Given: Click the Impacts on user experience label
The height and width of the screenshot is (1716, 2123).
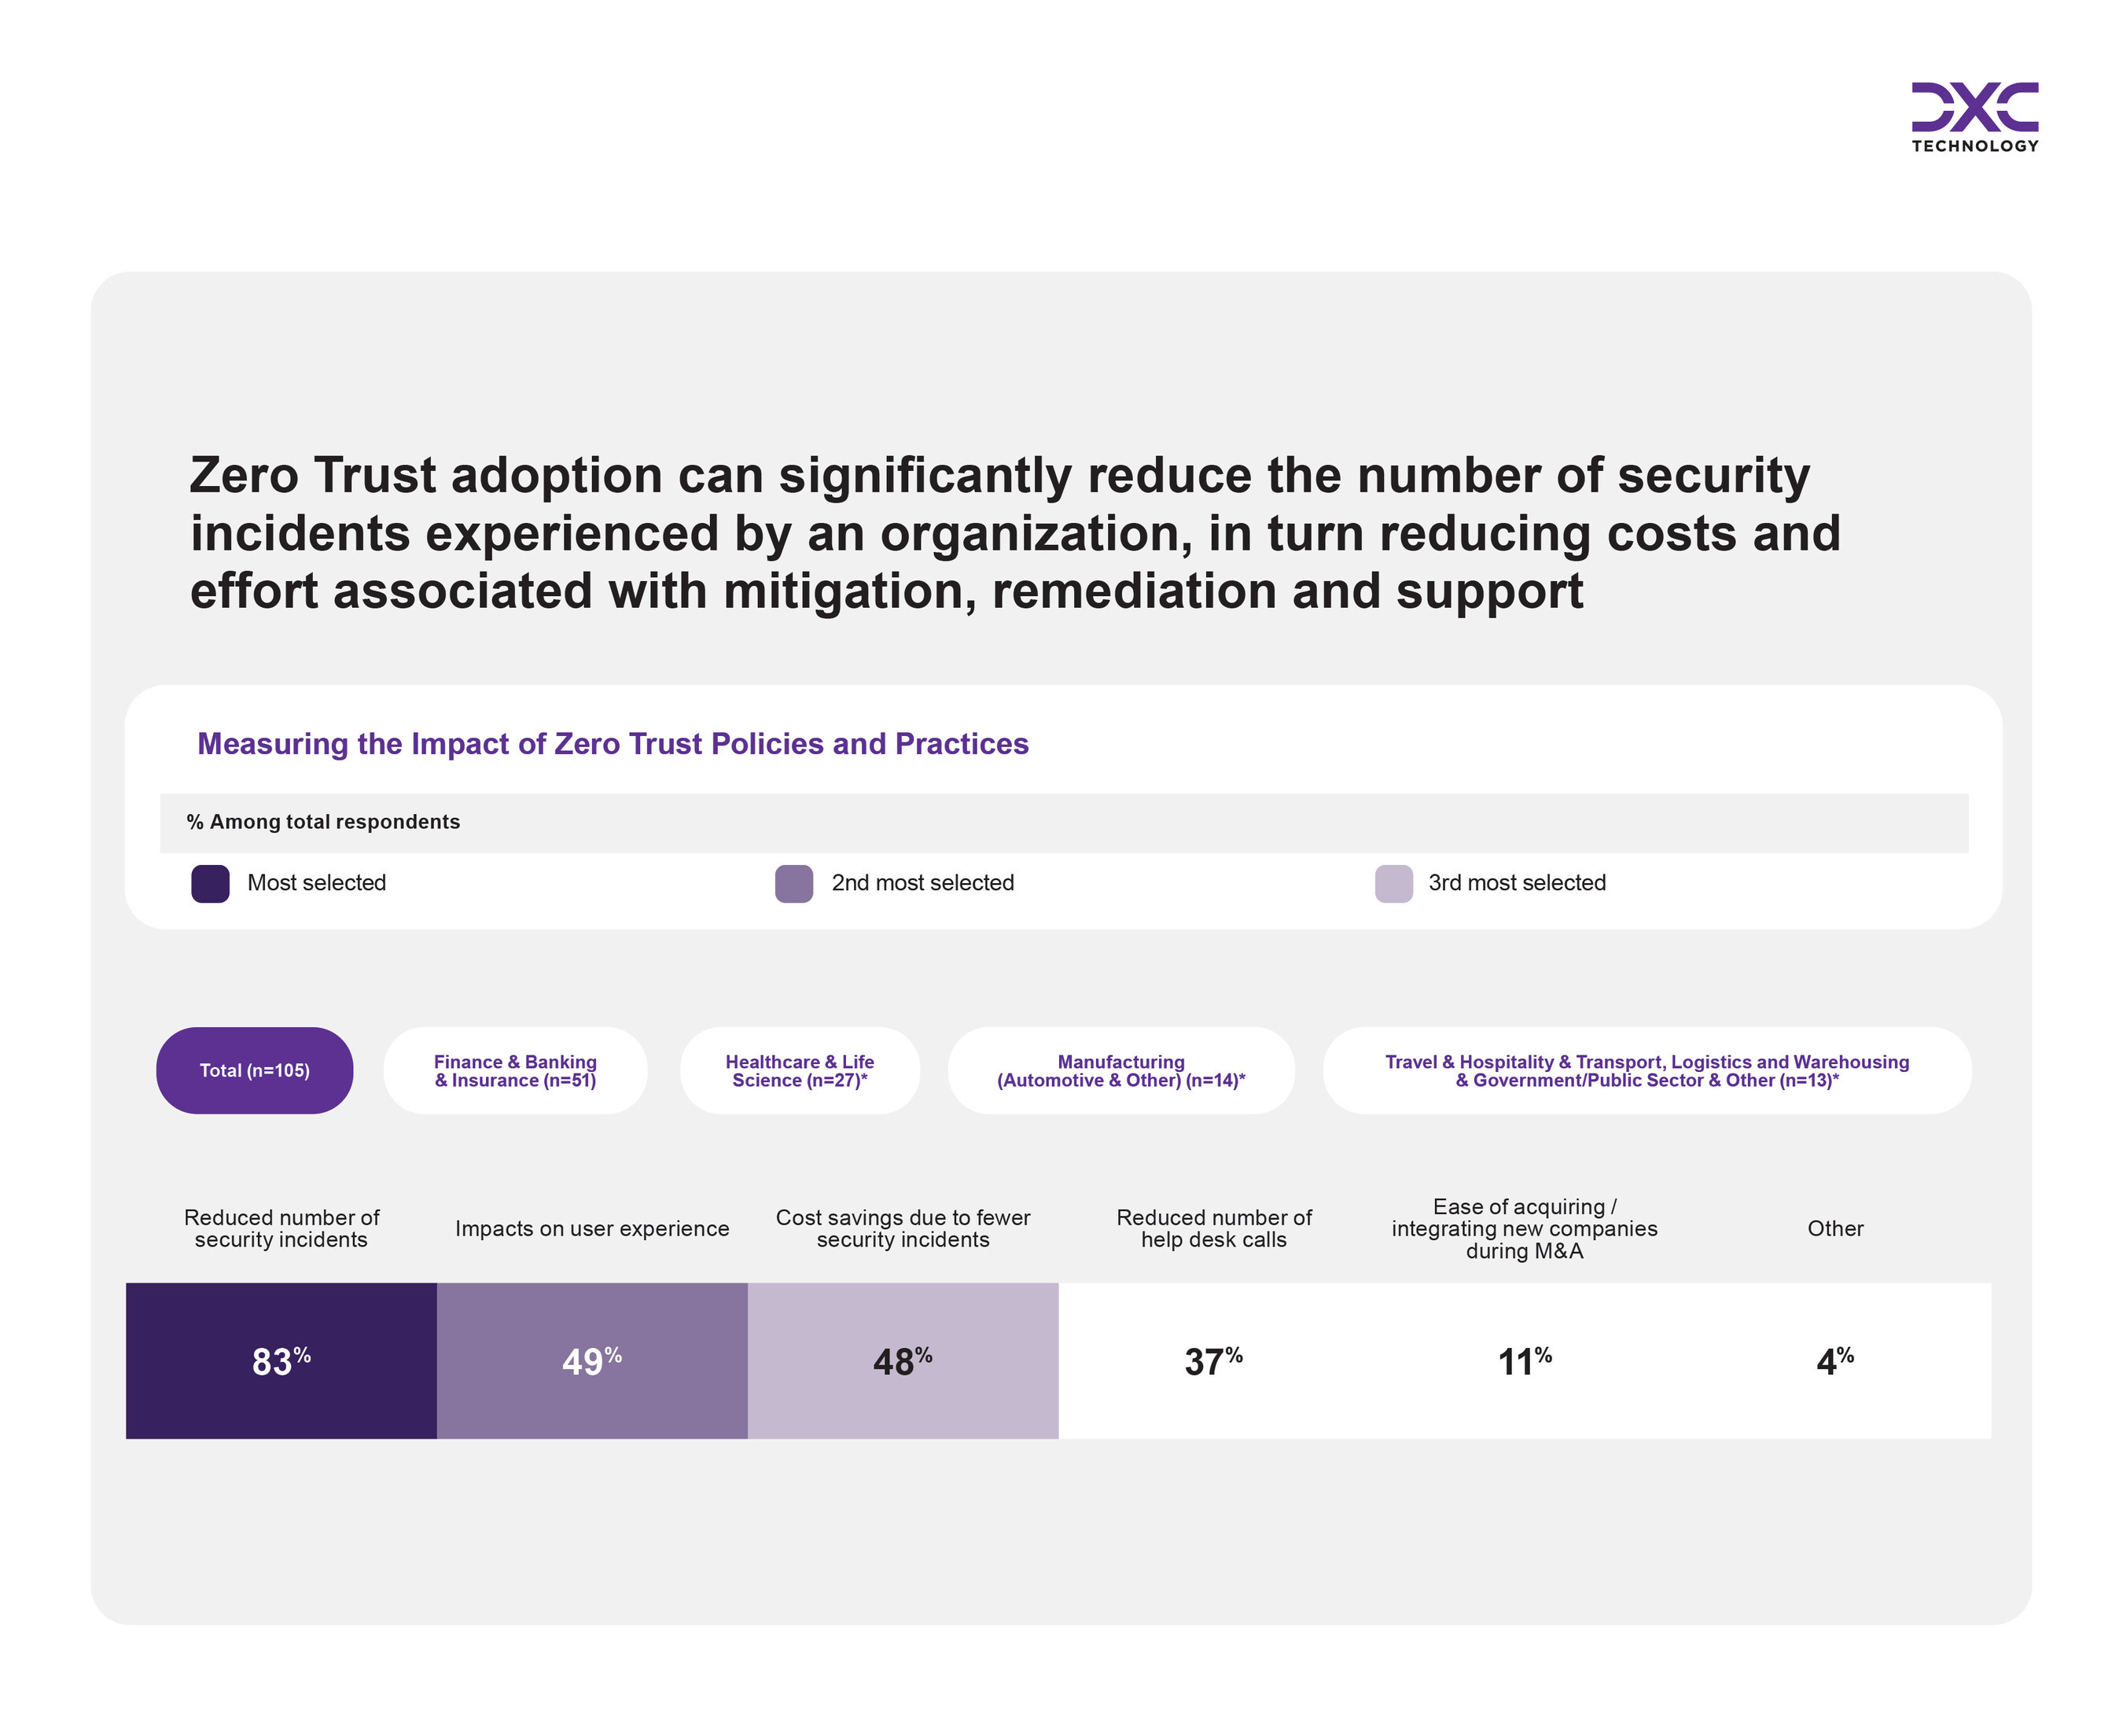Looking at the screenshot, I should (592, 1228).
